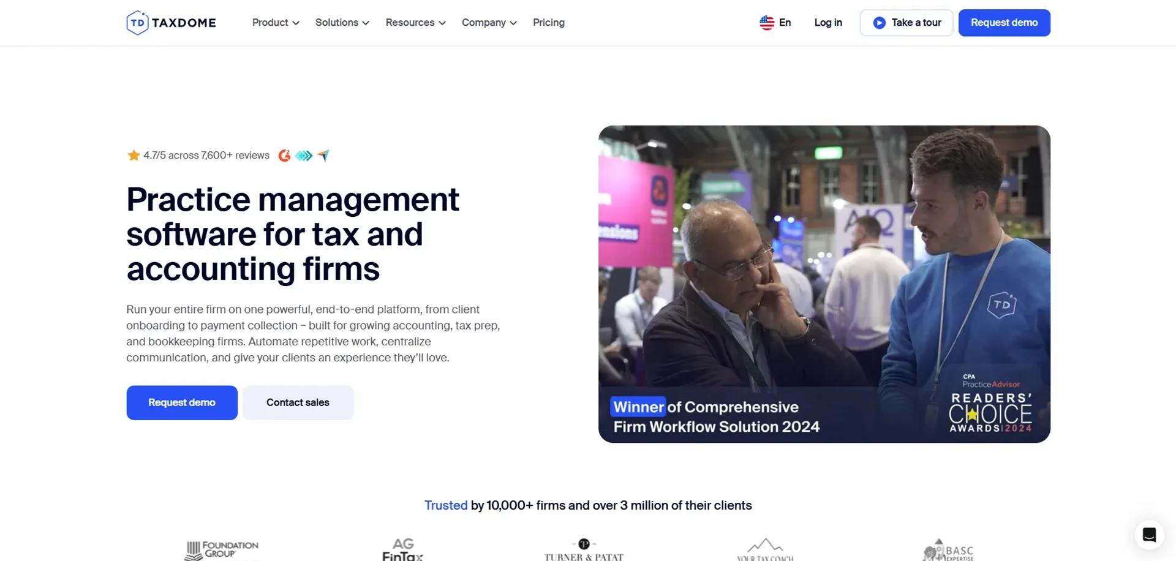Image resolution: width=1176 pixels, height=561 pixels.
Task: Select the Pricing menu item
Action: (549, 22)
